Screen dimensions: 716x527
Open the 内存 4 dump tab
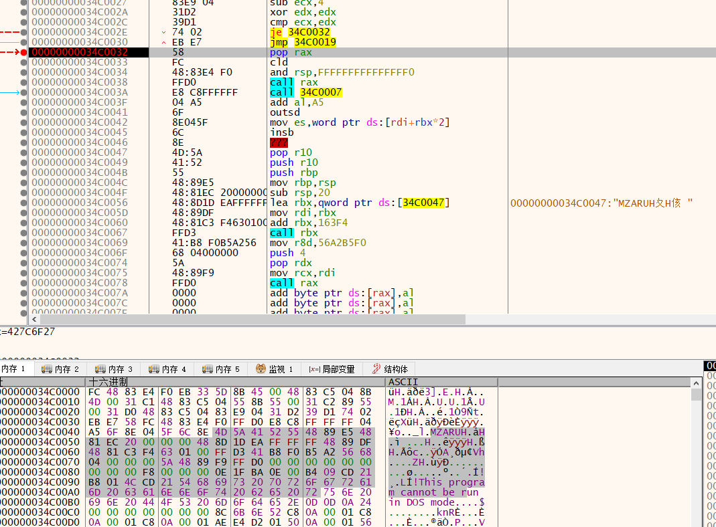pos(167,368)
